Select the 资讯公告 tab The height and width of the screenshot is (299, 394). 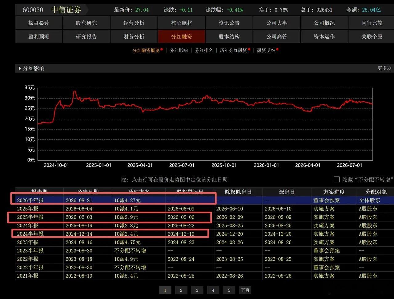click(x=229, y=23)
